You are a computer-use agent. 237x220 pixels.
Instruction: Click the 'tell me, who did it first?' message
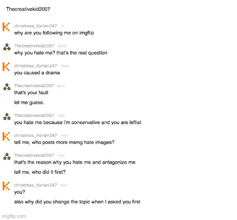(x=40, y=172)
